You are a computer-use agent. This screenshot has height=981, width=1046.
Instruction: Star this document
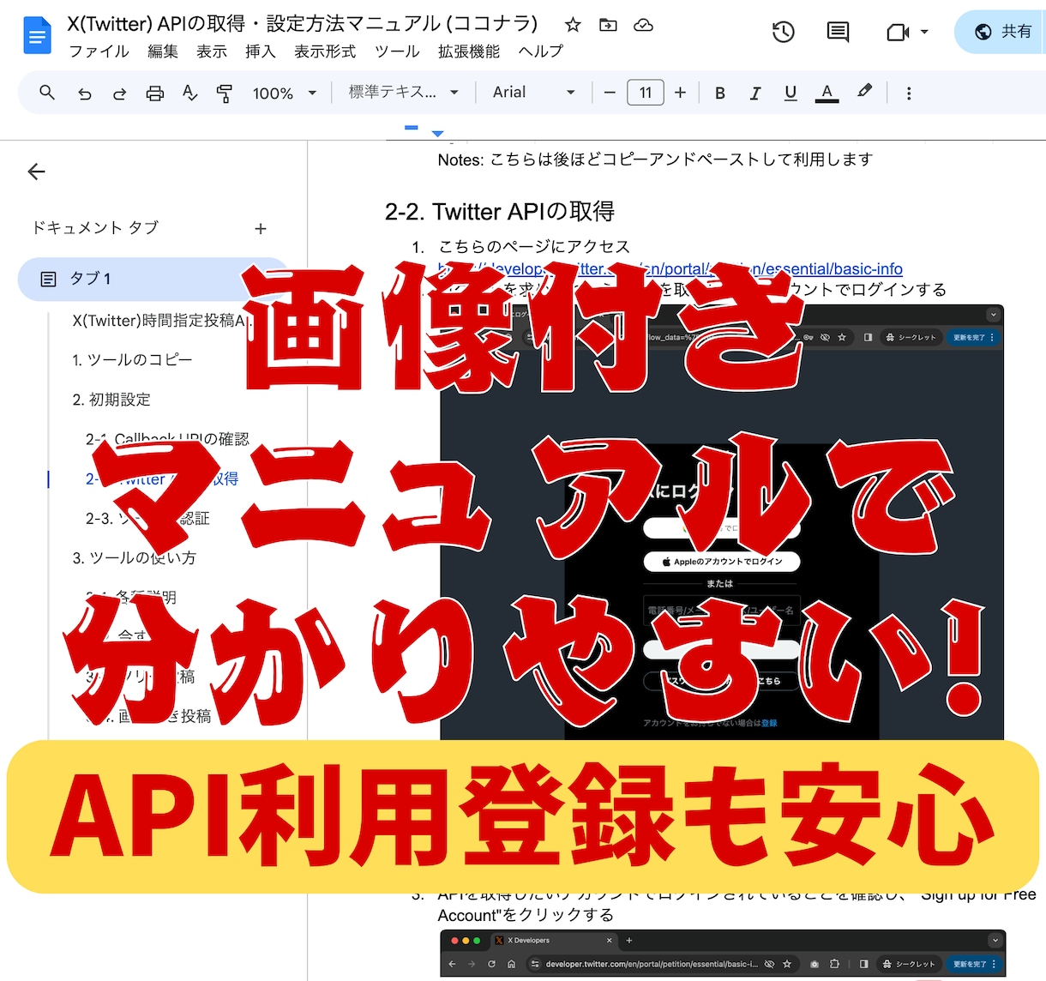[573, 25]
